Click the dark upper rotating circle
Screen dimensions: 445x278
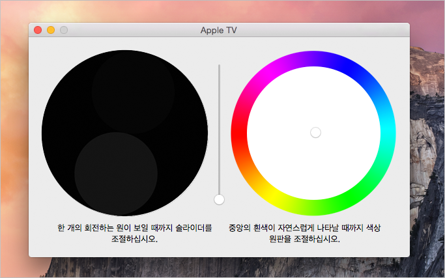[133, 92]
